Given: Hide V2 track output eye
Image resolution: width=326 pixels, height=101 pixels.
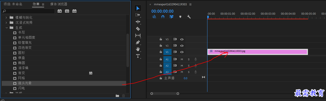Looking at the screenshot, I should pyautogui.click(x=182, y=46).
